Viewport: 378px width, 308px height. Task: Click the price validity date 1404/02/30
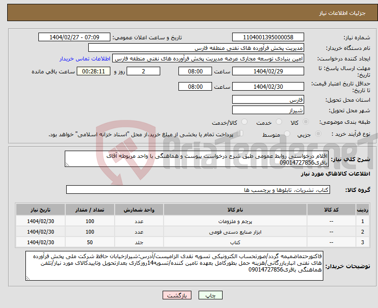click(268, 86)
